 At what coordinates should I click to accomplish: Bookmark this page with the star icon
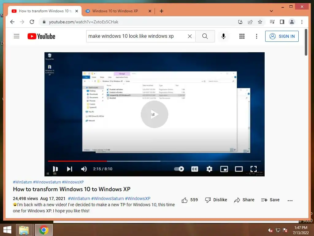[260, 22]
